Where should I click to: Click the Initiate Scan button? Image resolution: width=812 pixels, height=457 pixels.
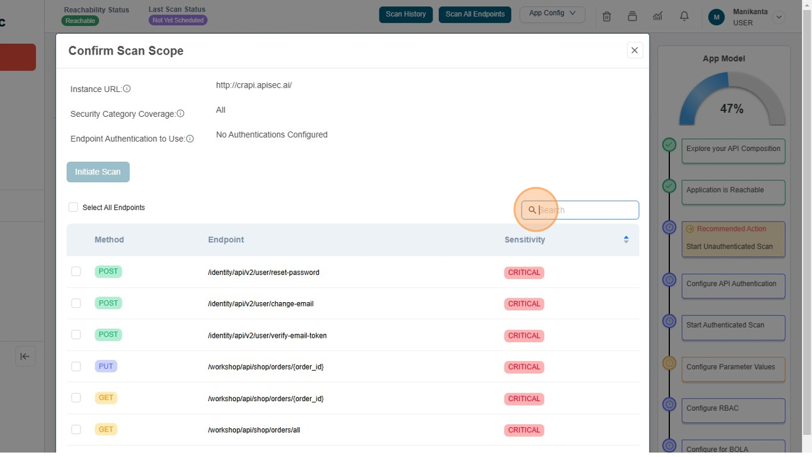[x=98, y=171]
